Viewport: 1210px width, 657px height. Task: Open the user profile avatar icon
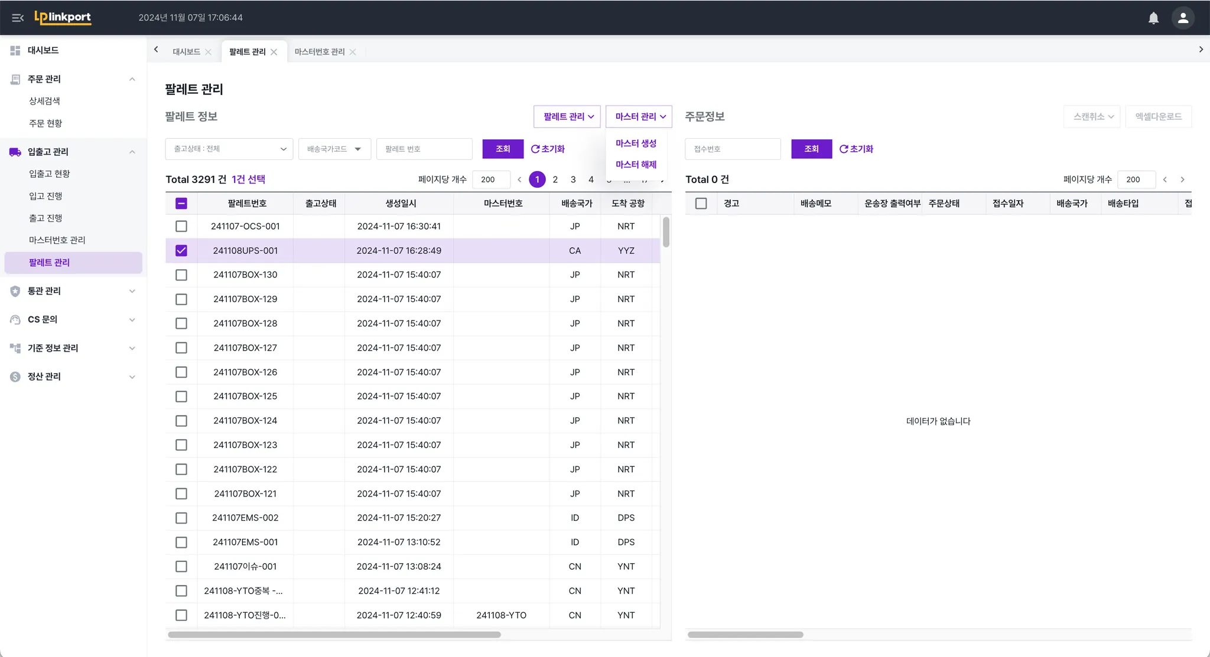1183,18
